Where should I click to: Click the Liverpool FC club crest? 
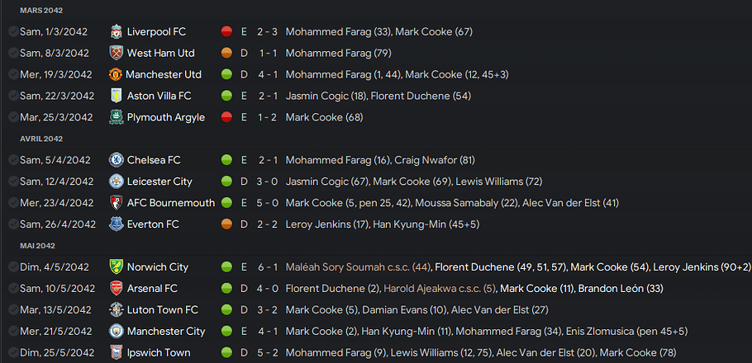116,31
